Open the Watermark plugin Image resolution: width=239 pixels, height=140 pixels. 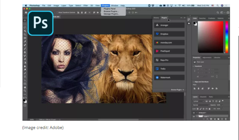(169, 78)
